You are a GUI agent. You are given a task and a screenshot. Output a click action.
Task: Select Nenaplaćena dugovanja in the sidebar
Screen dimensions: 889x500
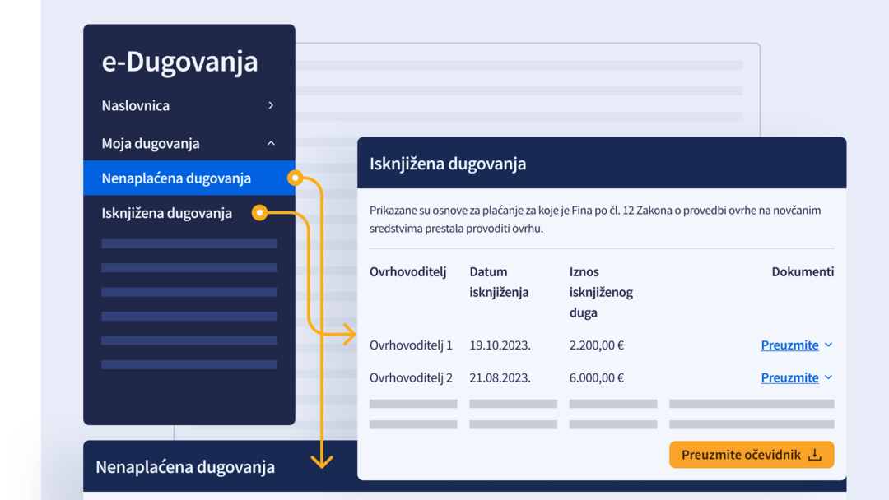(x=189, y=178)
